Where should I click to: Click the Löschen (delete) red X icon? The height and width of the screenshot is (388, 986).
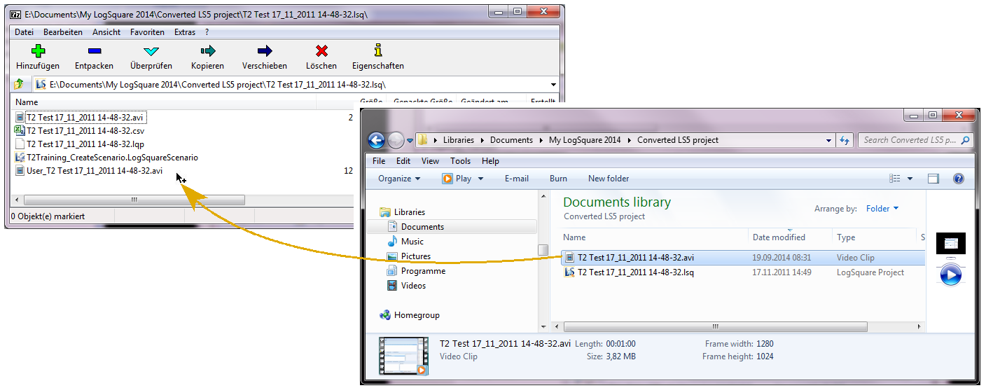(321, 51)
